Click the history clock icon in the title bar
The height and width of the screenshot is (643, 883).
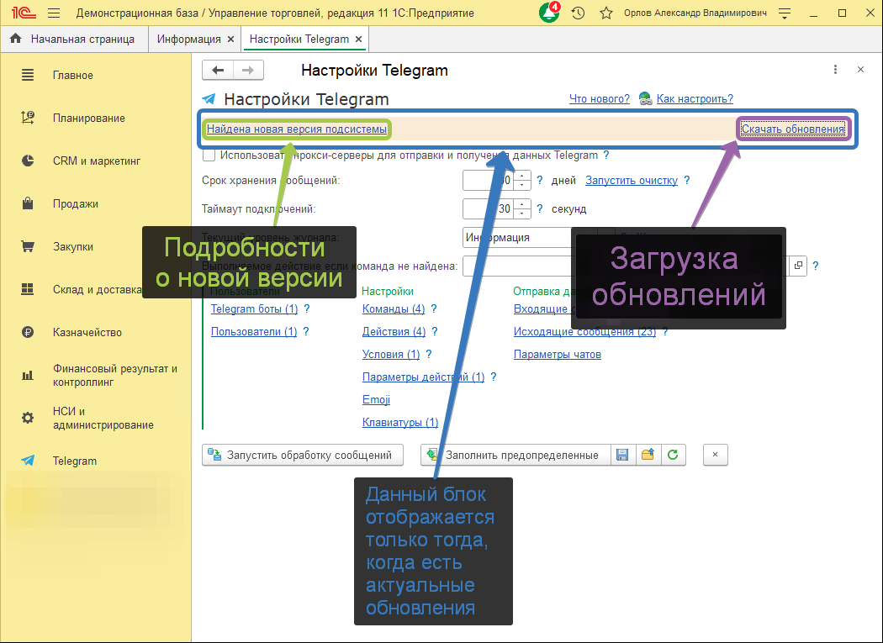(577, 13)
